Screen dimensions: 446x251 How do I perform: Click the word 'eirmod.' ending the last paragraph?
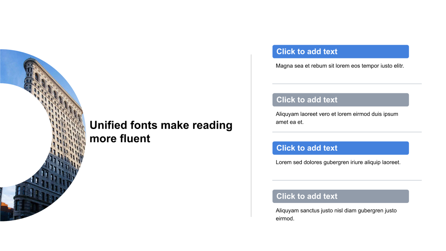coord(285,219)
